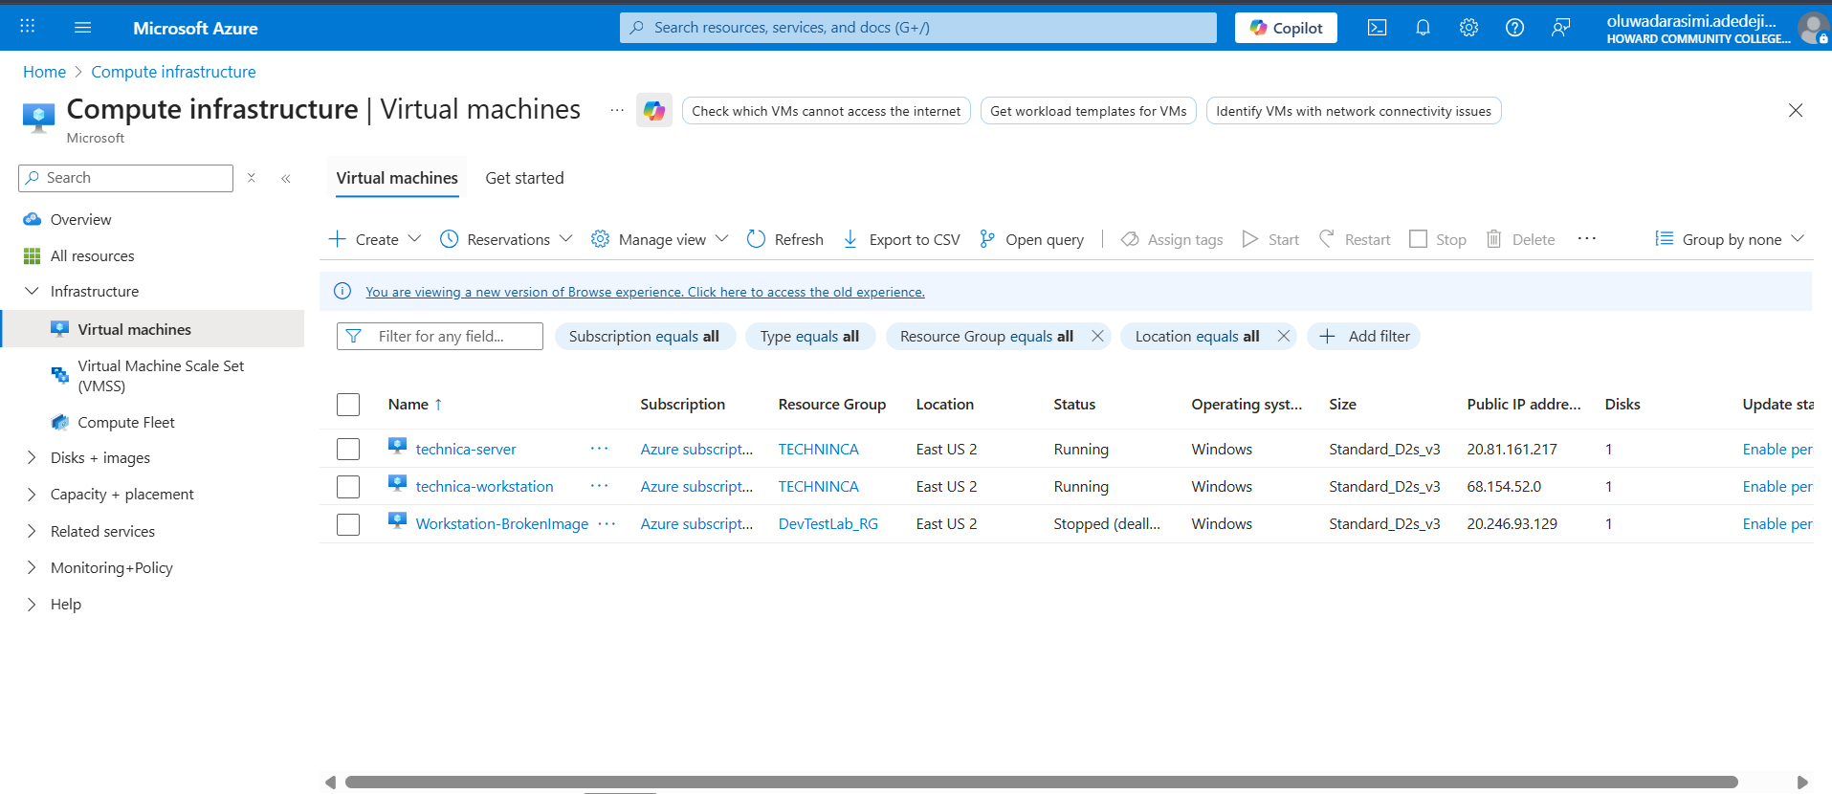
Task: Open the Group by none dropdown
Action: point(1730,239)
